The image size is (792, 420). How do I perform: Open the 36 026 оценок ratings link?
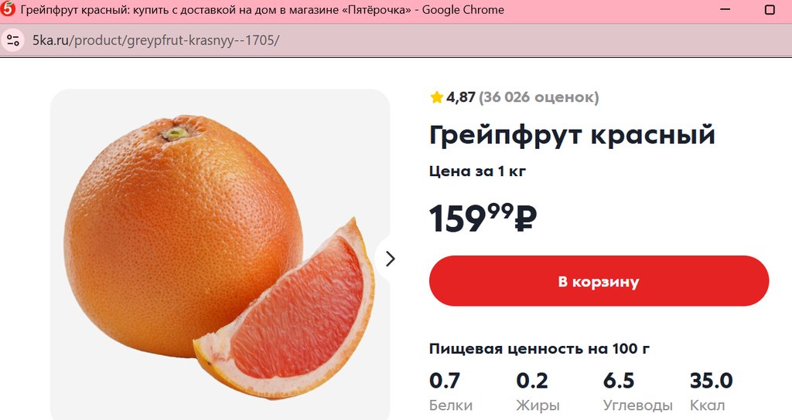click(538, 97)
